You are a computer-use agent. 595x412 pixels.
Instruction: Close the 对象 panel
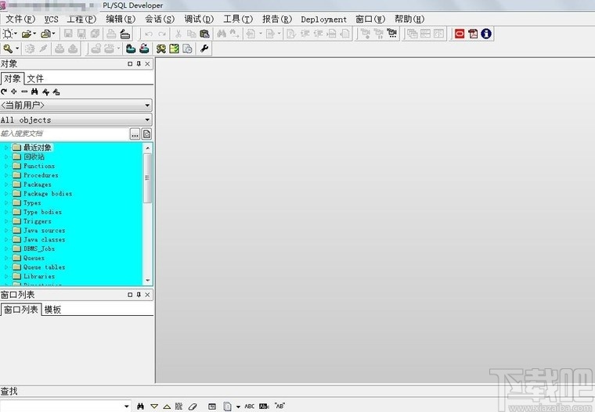coord(147,63)
